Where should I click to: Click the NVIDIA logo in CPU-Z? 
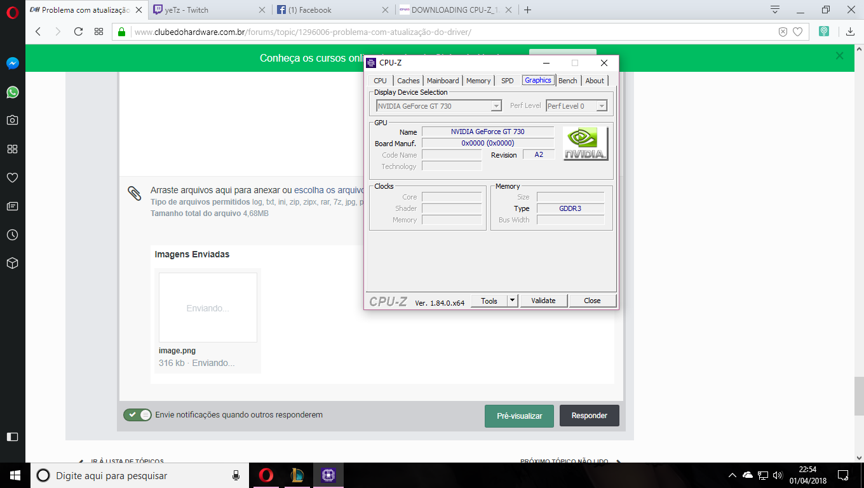tap(585, 144)
